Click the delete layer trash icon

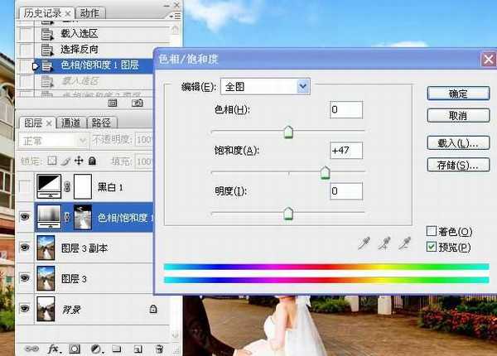159,349
